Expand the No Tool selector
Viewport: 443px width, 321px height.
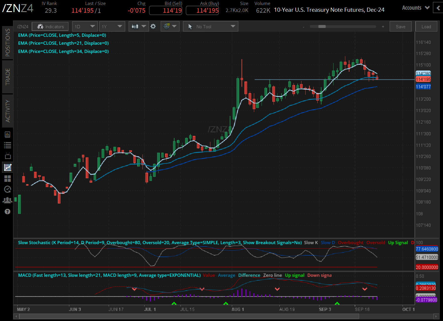pos(210,26)
